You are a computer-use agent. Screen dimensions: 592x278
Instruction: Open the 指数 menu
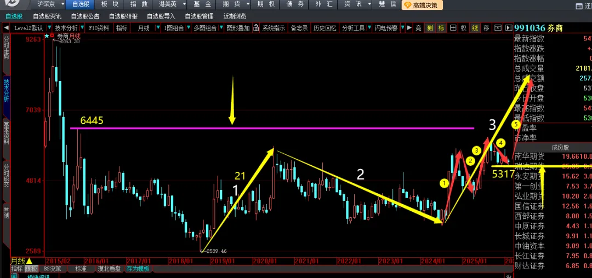139,4
